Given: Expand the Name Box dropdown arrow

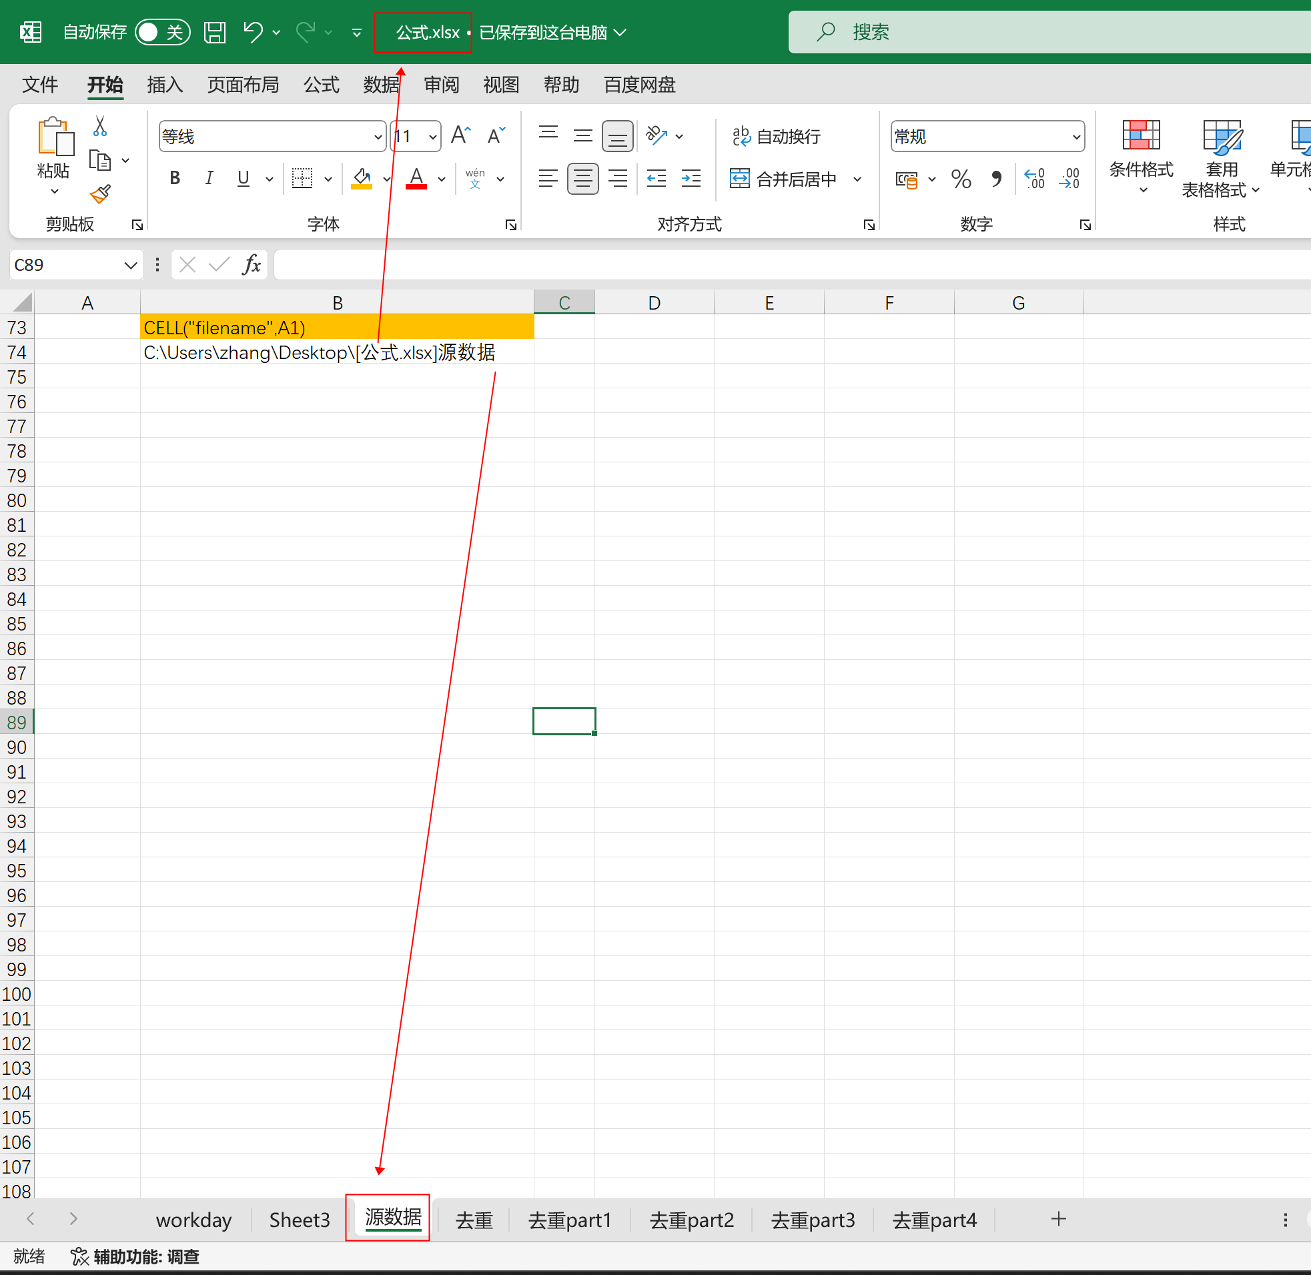Looking at the screenshot, I should [130, 265].
